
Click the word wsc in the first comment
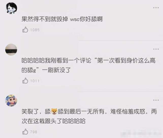pyautogui.click(x=75, y=19)
